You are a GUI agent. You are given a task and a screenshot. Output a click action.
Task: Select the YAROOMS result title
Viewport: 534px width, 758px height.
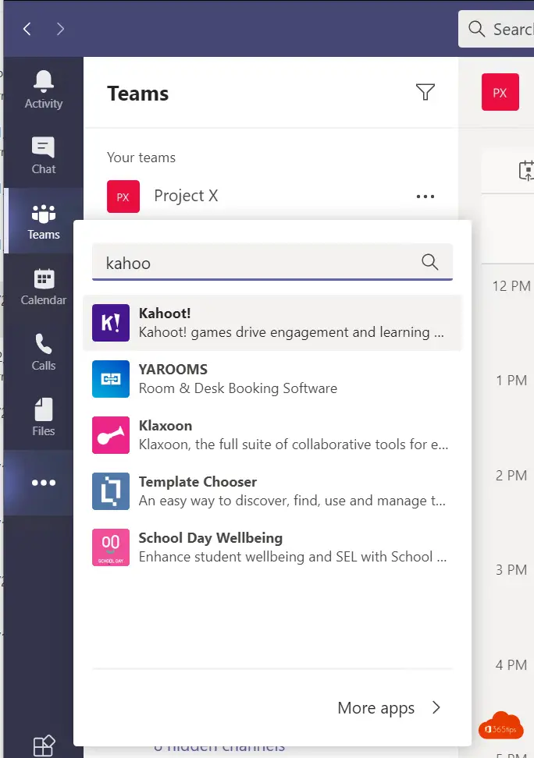[173, 370]
